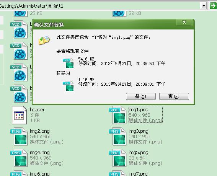
Task: Click the address path field ending in t1
Action: click(x=100, y=6)
